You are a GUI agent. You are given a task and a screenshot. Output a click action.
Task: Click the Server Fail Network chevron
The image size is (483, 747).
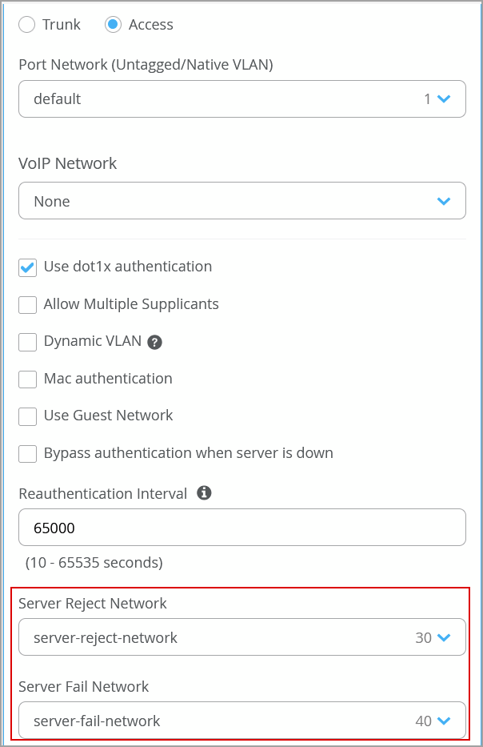click(x=445, y=721)
